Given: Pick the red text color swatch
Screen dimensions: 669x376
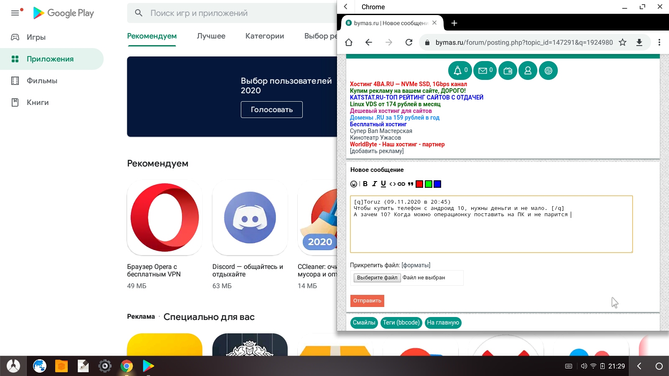Looking at the screenshot, I should coord(419,184).
